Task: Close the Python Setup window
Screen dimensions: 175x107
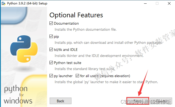Action: [x=169, y=3]
